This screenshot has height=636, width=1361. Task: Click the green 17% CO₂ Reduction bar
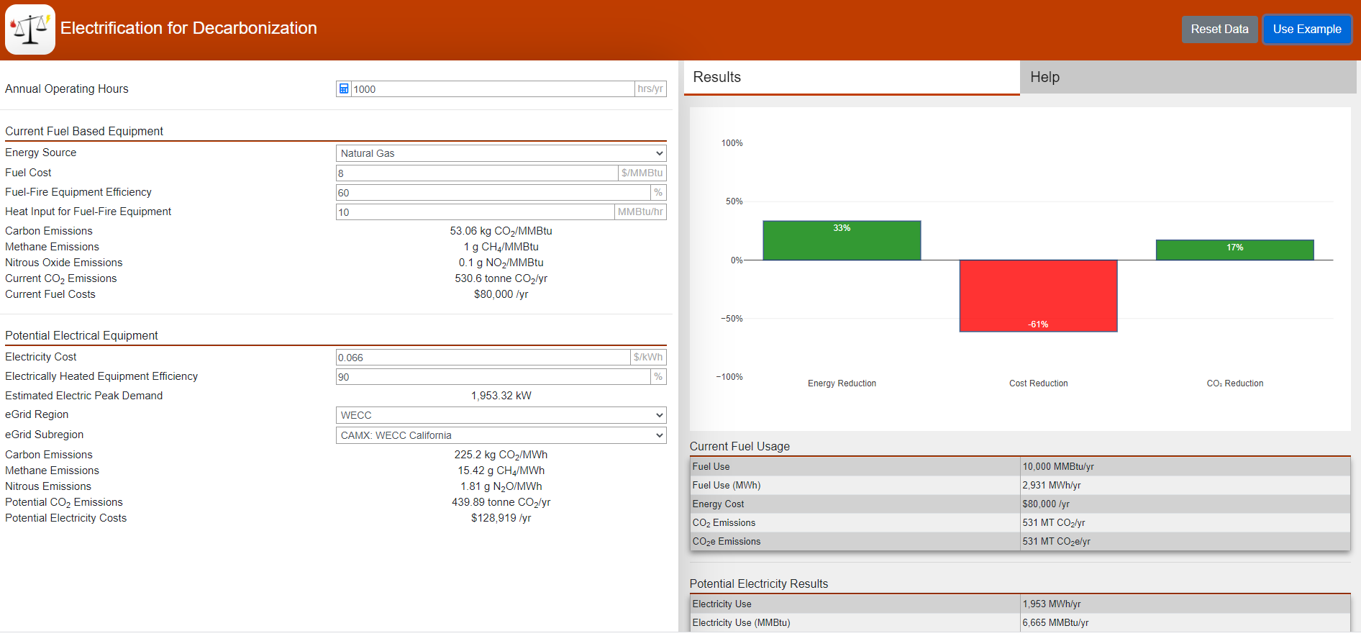1234,250
